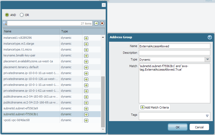Add keyname.bmalik-key-pair using plus icon
This screenshot has height=135, width=215.
point(86,56)
